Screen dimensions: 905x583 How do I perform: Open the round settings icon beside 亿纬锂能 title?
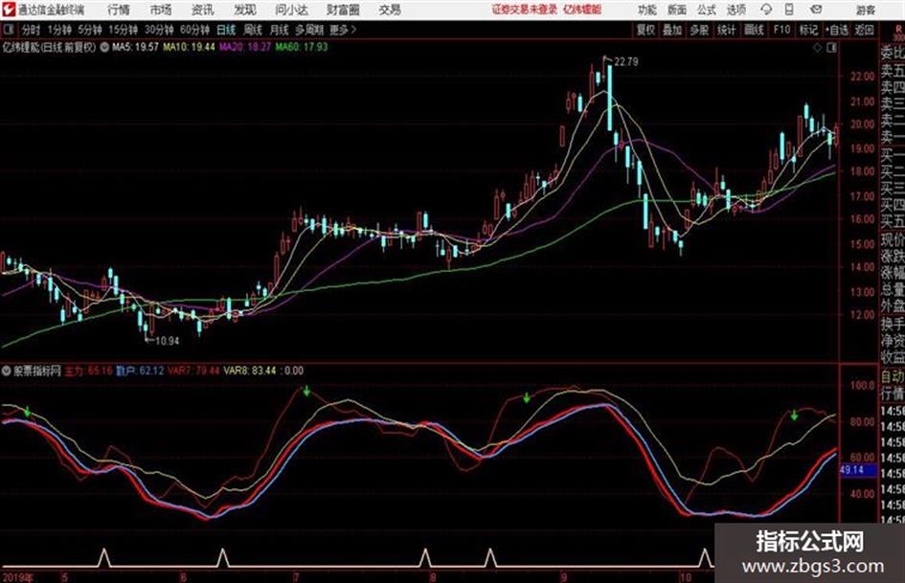tap(104, 47)
